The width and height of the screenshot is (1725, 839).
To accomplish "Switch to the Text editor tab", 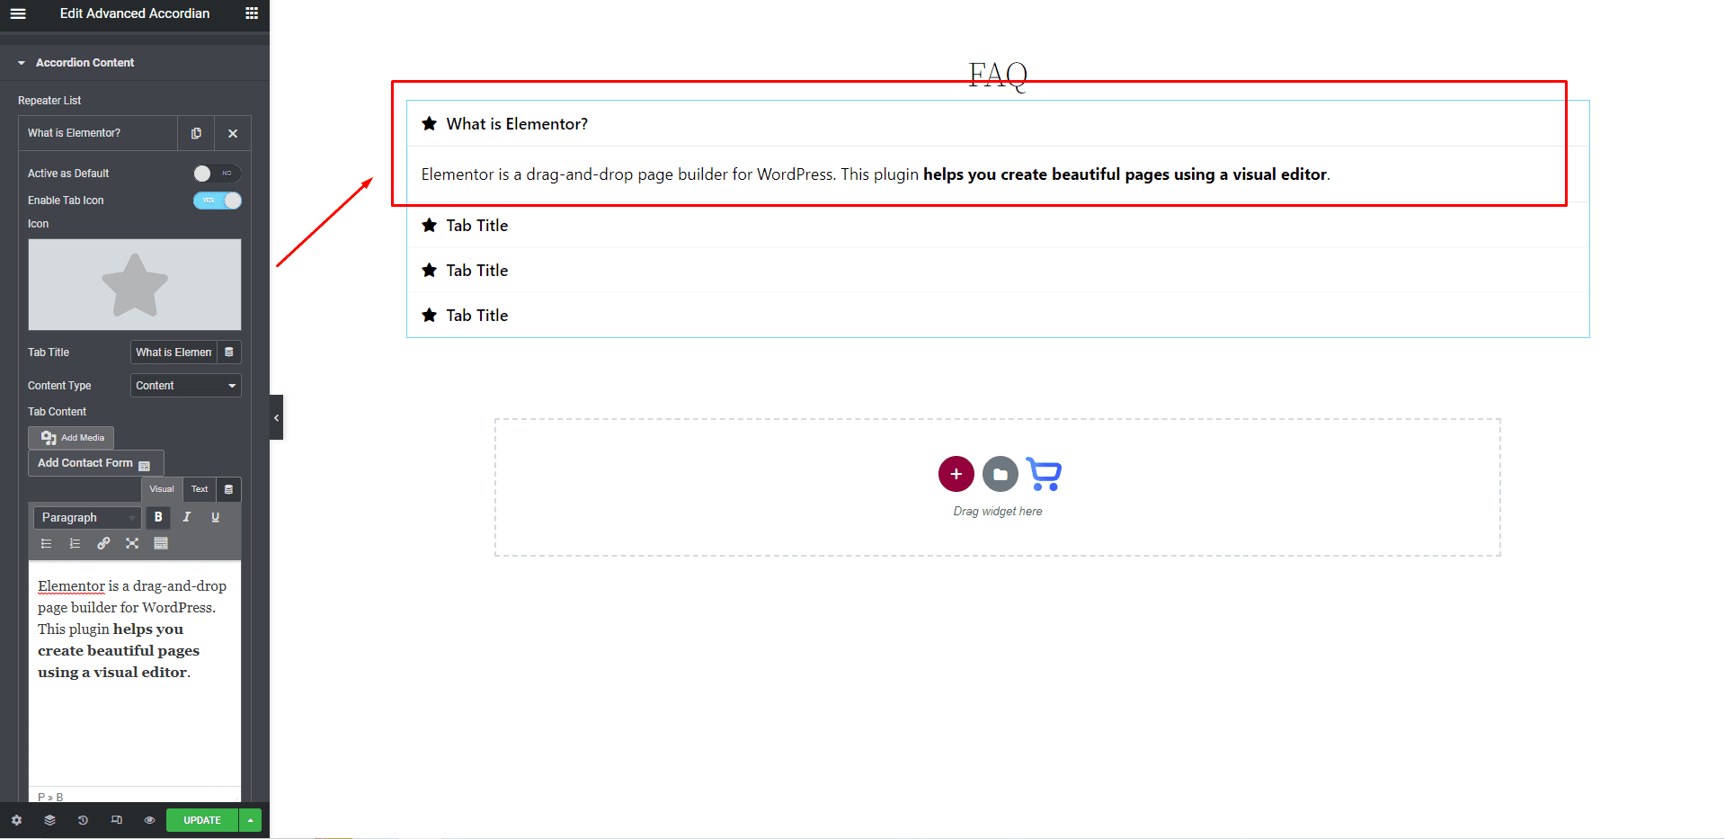I will 200,489.
